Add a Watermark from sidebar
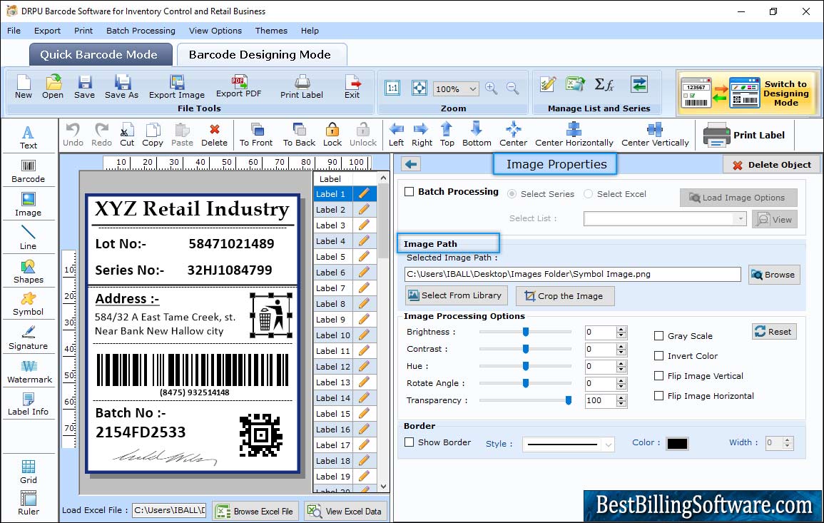The height and width of the screenshot is (523, 824). 29,371
